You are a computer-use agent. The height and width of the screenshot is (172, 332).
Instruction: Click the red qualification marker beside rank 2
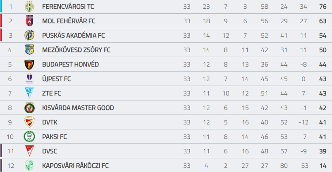1,21
